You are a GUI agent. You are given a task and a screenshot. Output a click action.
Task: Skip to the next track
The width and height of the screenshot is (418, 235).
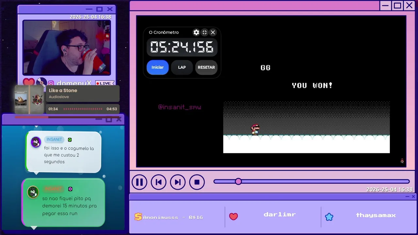point(178,182)
